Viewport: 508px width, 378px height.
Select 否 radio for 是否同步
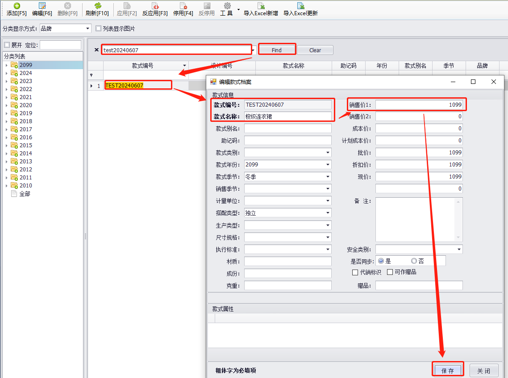(414, 261)
